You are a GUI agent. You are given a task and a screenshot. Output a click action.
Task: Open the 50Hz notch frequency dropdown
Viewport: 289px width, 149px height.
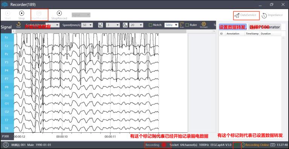coord(171,25)
